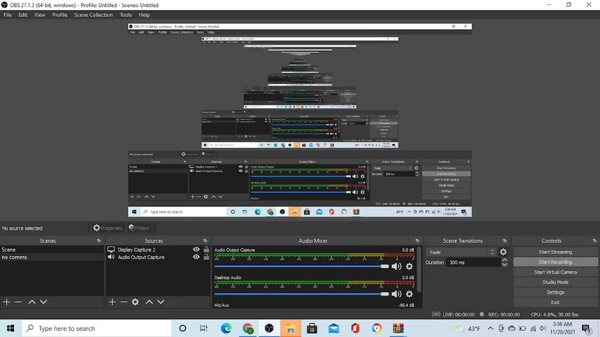Image resolution: width=600 pixels, height=337 pixels.
Task: Click the Duration 300 ms input field
Action: [x=473, y=262]
